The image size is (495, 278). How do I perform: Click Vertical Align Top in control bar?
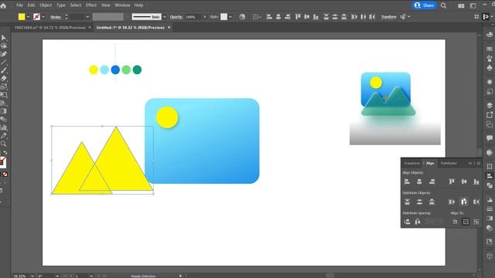point(298,17)
